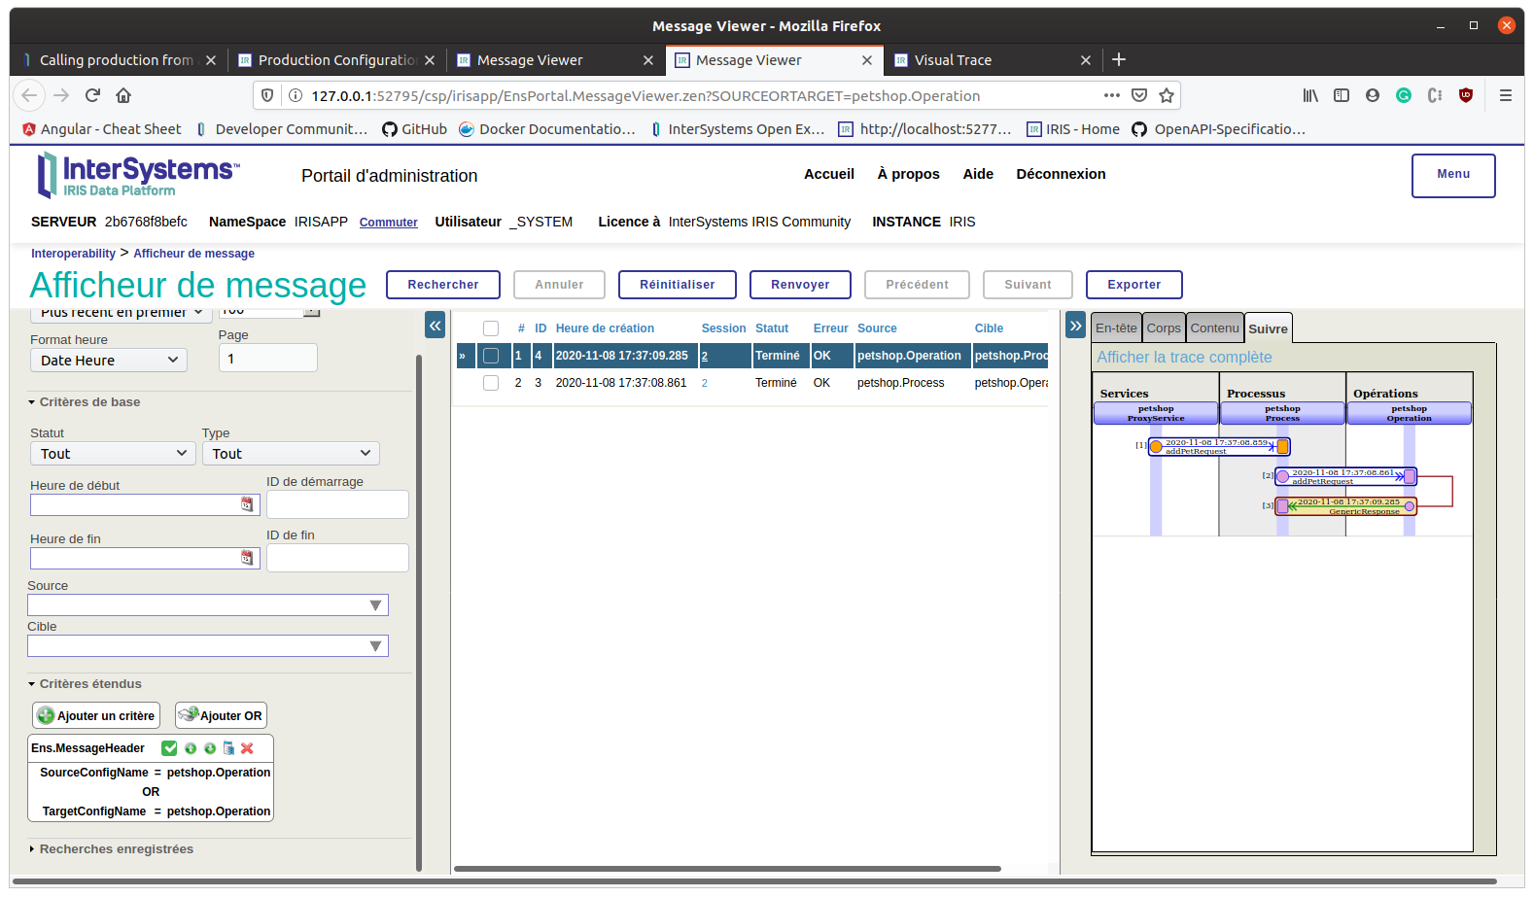This screenshot has height=897, width=1534.
Task: Click the green checkmark icon on Ens.MessageHeader
Action: 169,748
